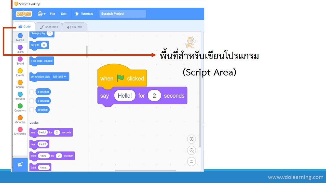Screen dimensions: 326x183
Task: Select the yellow Events category
Action: pos(20,71)
